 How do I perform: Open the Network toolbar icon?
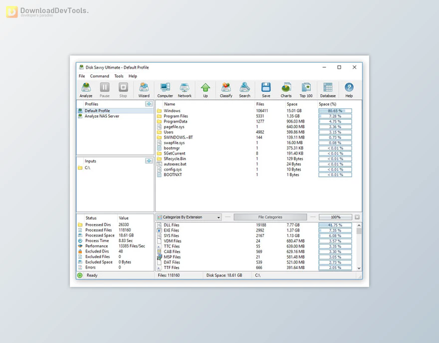point(184,90)
